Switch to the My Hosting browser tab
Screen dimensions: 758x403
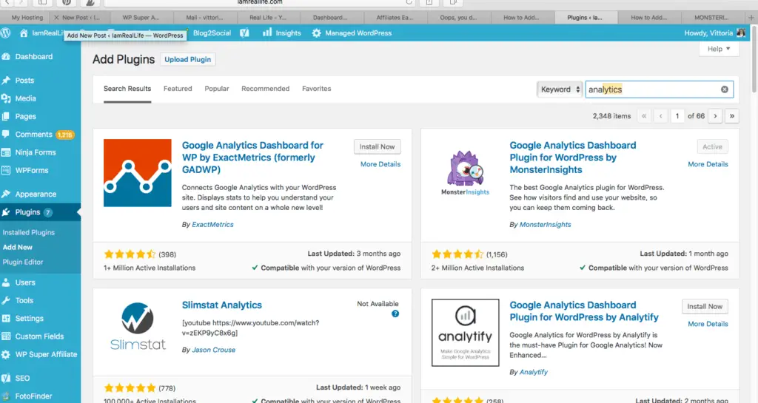click(25, 17)
